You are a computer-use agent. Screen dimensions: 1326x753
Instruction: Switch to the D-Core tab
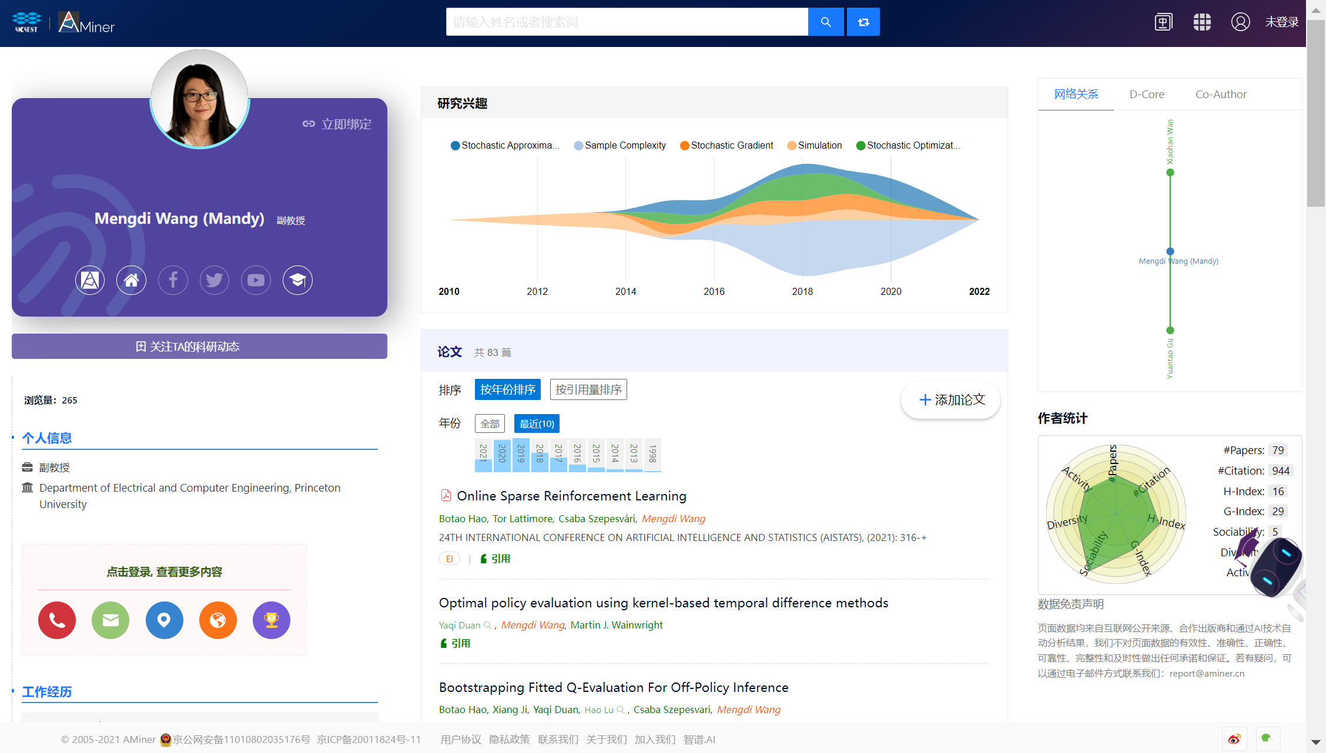(x=1146, y=94)
